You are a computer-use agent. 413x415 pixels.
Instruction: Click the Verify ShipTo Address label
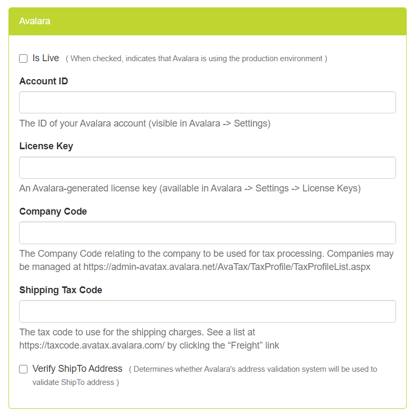(x=77, y=369)
